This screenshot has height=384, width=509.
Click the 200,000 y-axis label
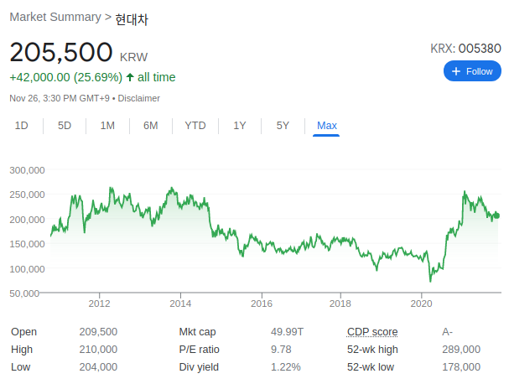pos(28,220)
